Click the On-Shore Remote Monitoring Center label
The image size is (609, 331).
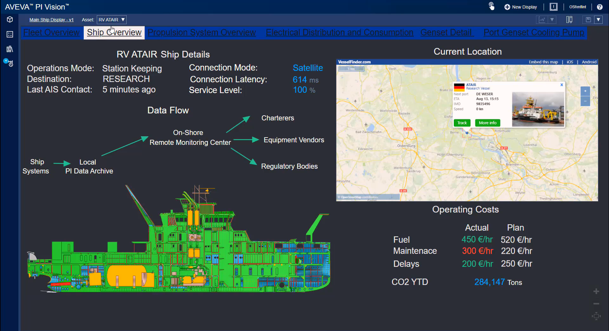190,138
